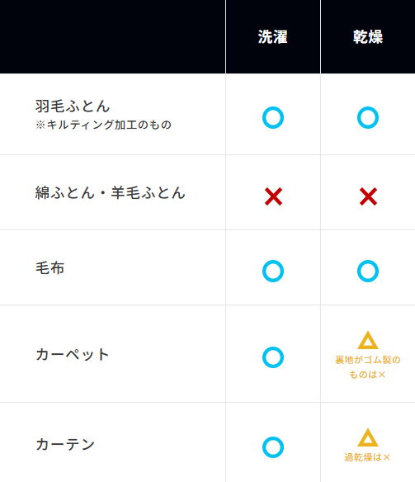
Task: Click the yellow triangle for カーテン drying
Action: click(368, 437)
